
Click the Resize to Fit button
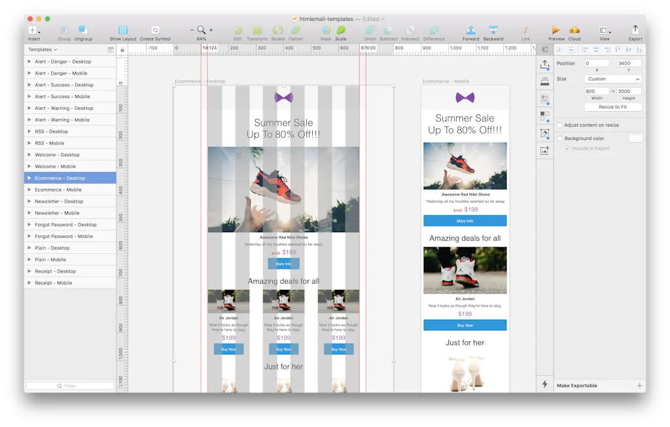click(x=612, y=107)
